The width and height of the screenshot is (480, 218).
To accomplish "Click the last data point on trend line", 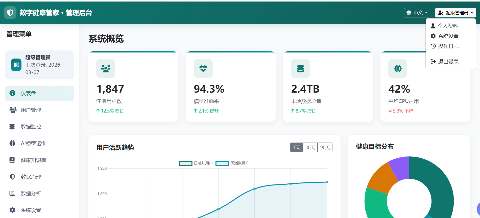I will coord(327,182).
